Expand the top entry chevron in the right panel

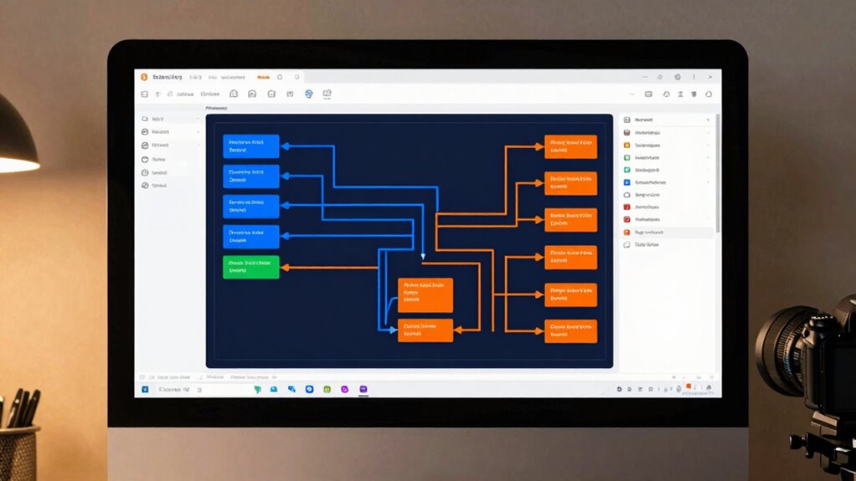click(708, 120)
